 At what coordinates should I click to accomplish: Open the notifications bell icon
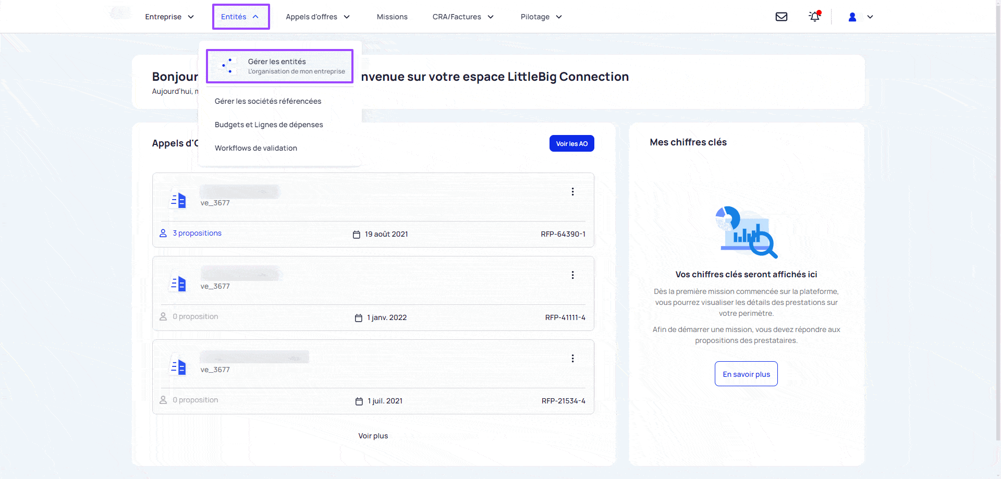814,17
